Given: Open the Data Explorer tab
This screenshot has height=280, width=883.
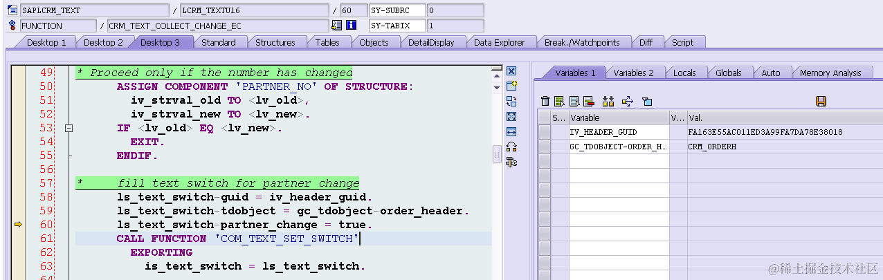Looking at the screenshot, I should (499, 42).
